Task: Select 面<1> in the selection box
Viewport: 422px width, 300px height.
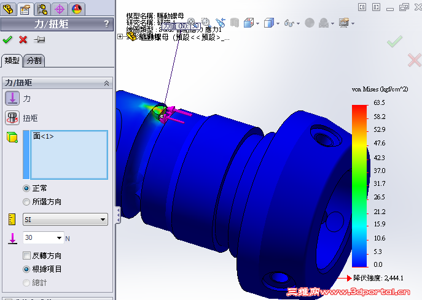Action: coord(44,136)
